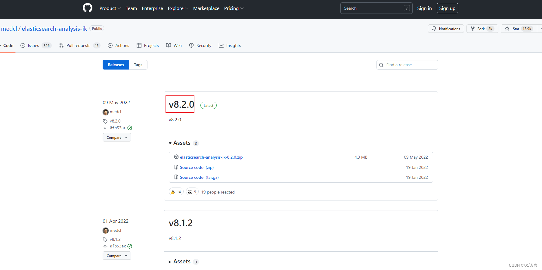
Task: Download Source code (zip) for v8.2.0
Action: click(197, 167)
